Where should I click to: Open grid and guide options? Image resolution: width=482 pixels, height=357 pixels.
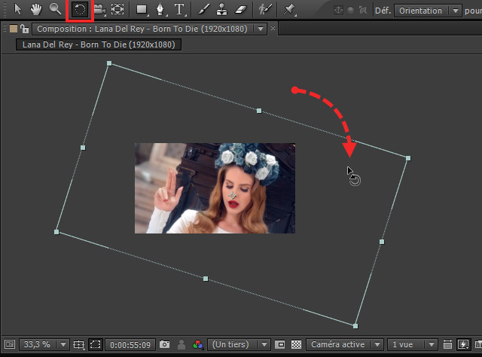click(x=78, y=345)
